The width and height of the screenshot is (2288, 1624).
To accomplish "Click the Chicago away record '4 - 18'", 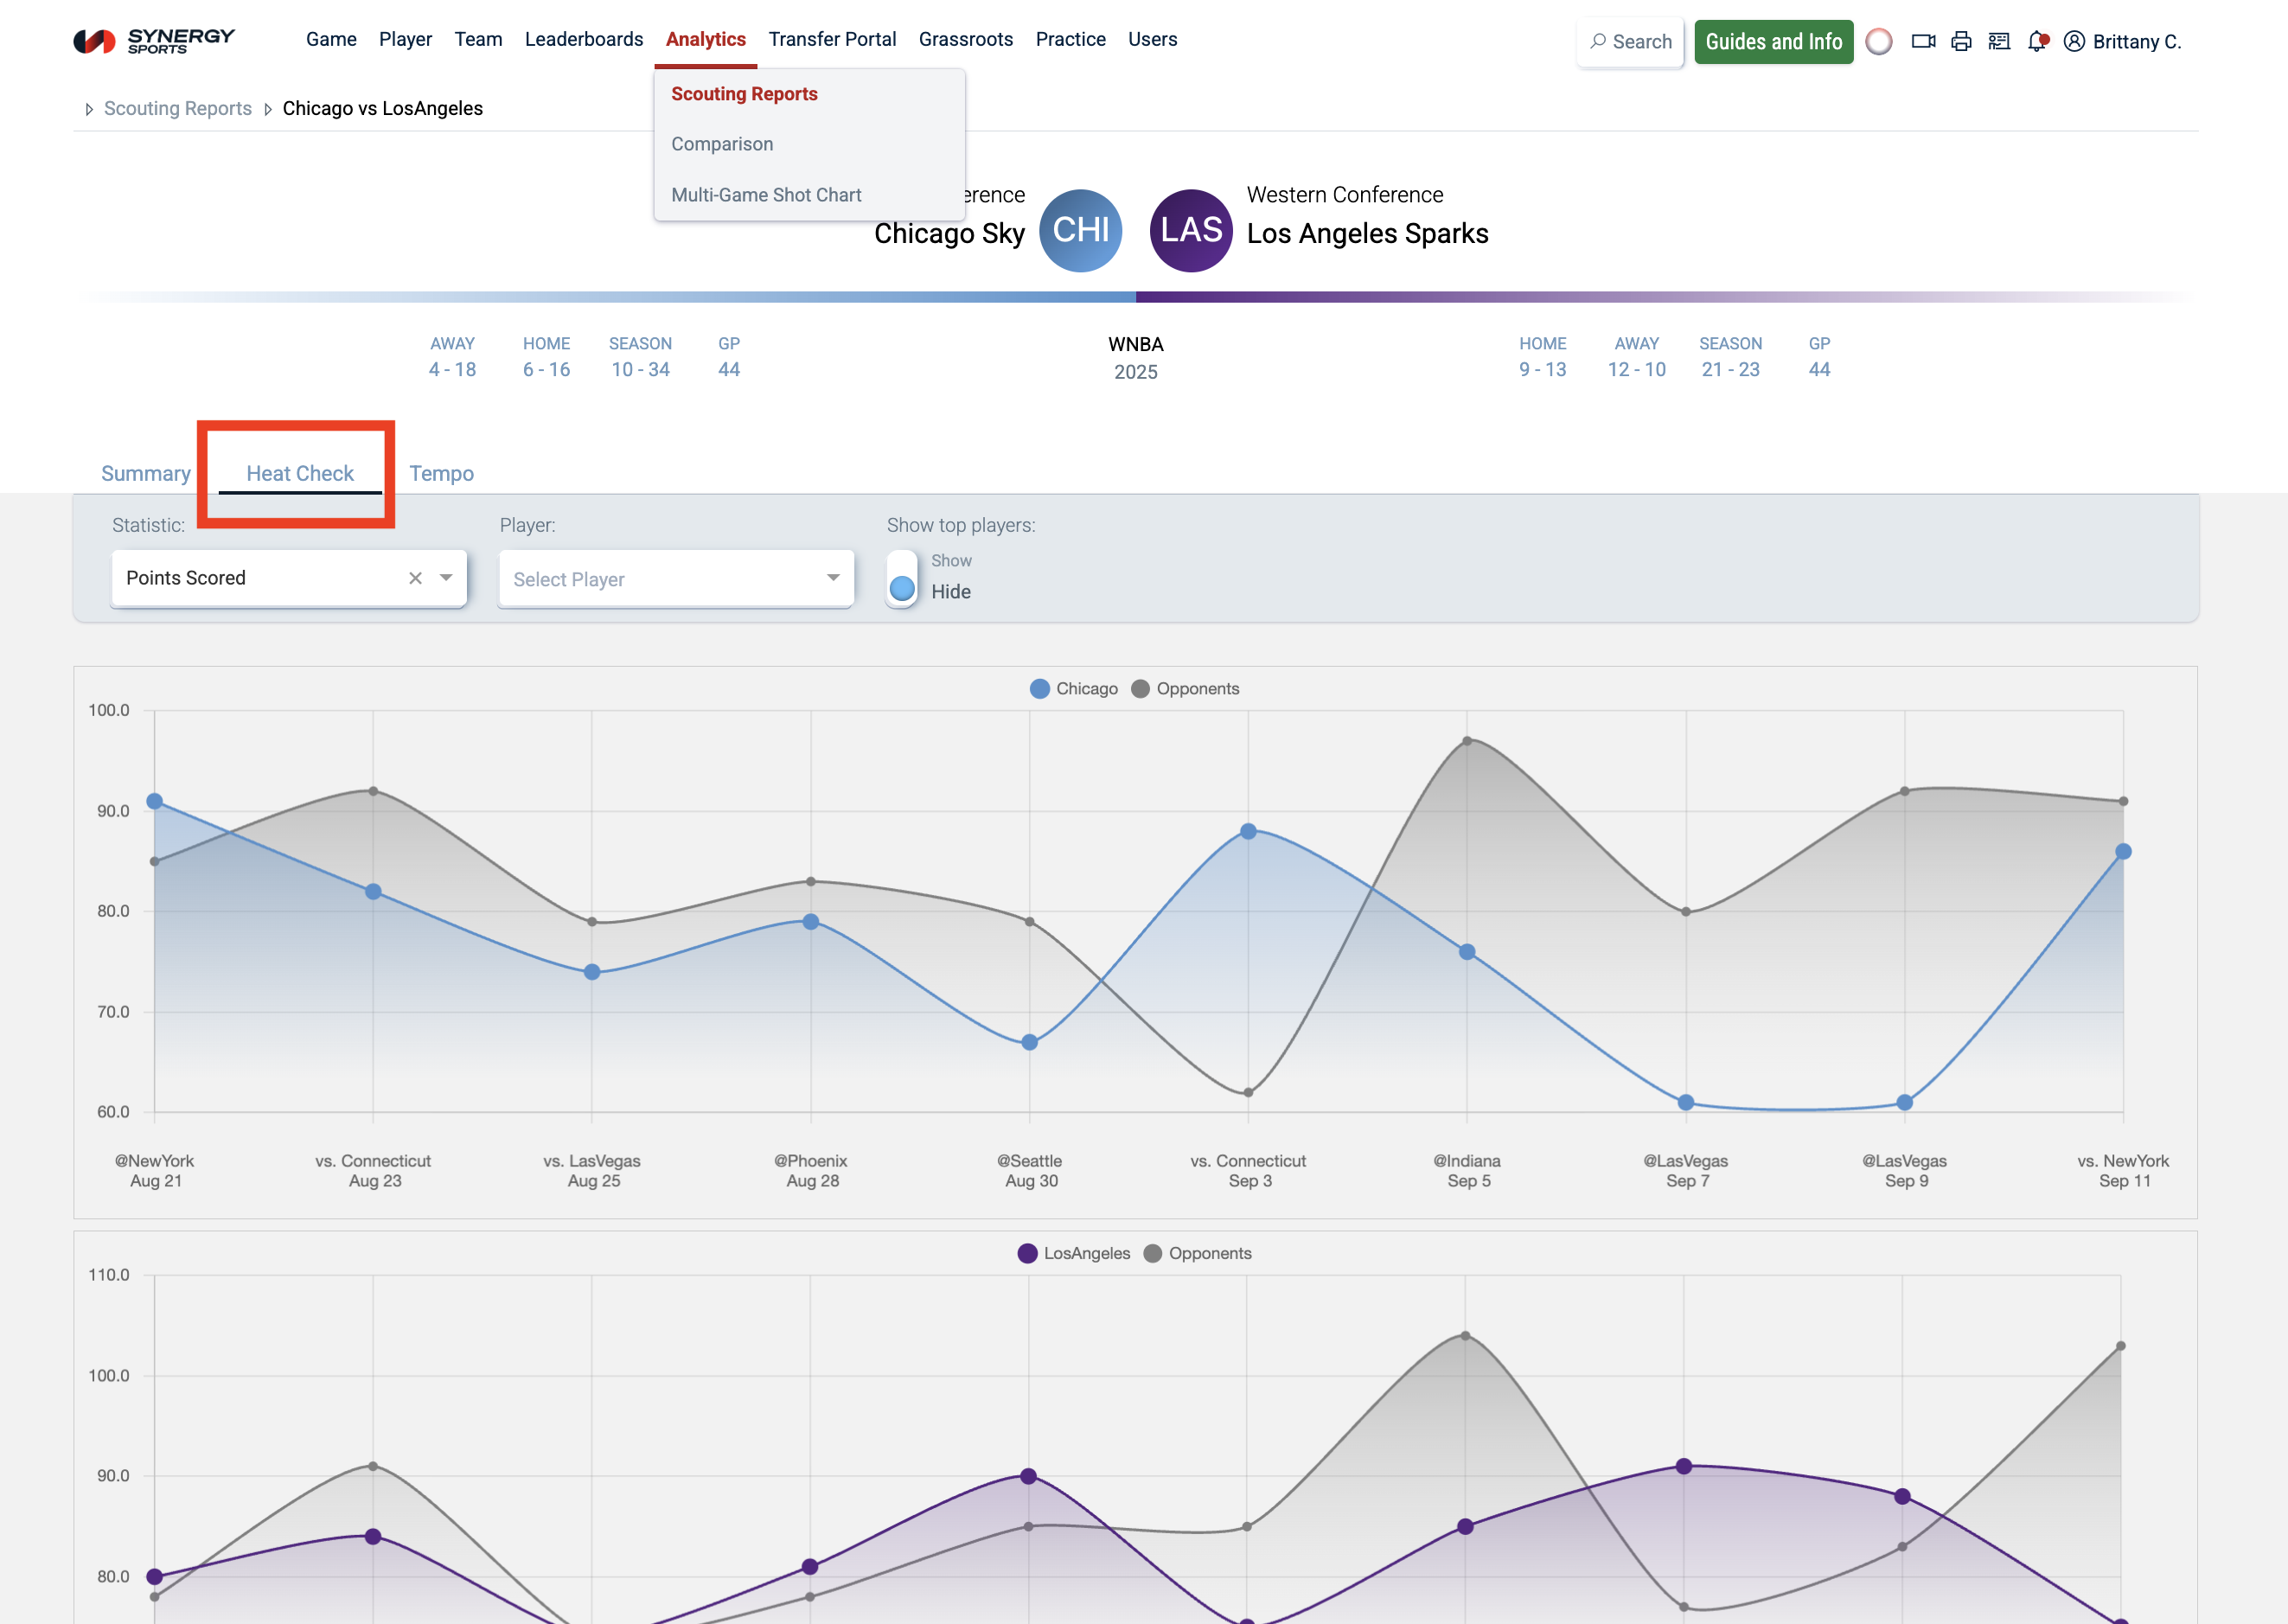I will (x=452, y=370).
